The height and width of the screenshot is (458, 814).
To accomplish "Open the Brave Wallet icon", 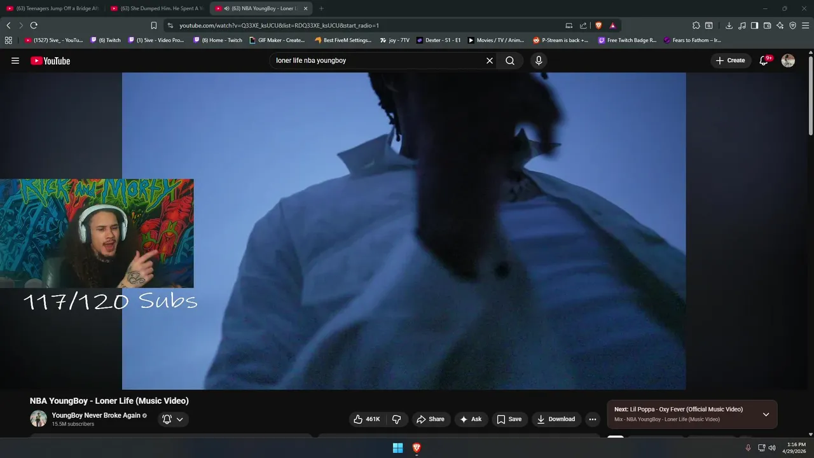I will coord(767,25).
